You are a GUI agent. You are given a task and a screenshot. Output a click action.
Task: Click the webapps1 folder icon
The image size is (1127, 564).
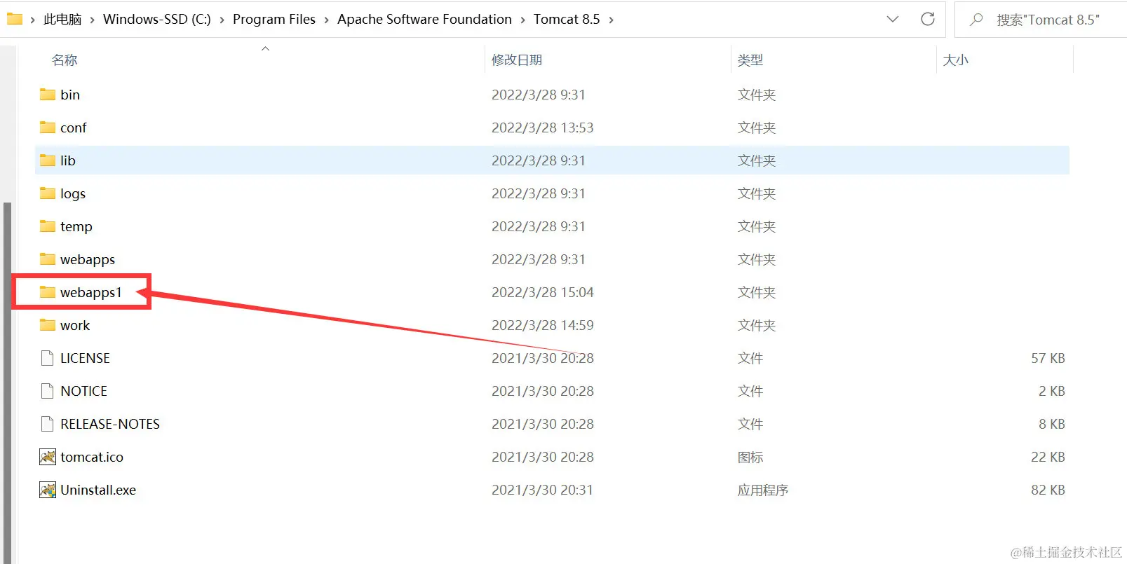(x=48, y=292)
